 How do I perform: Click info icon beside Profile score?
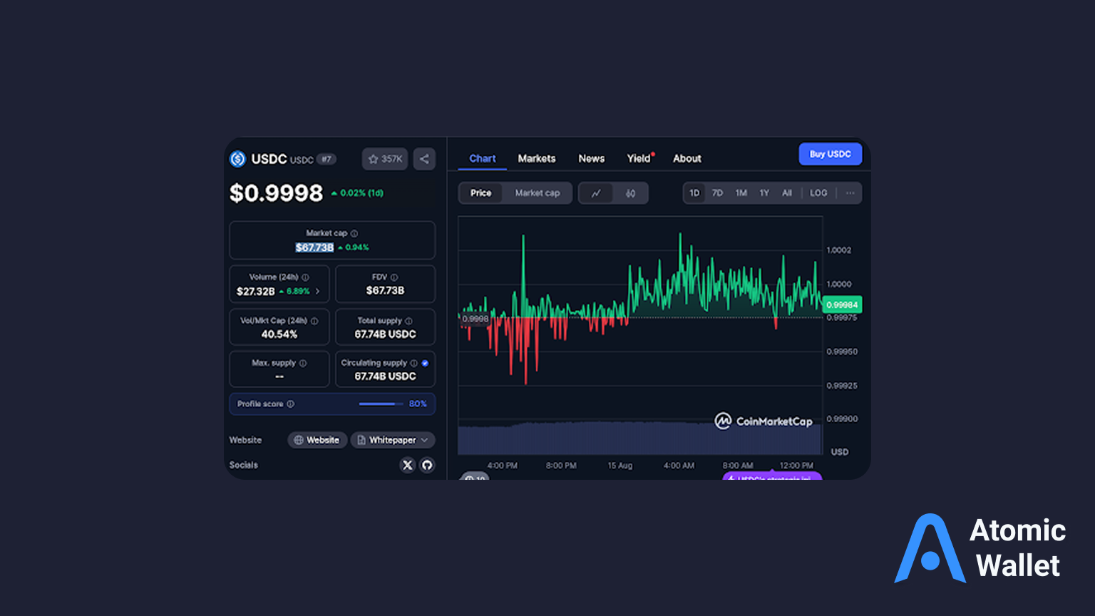coord(290,404)
